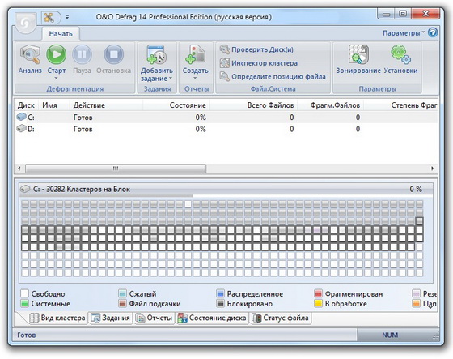Open the round application orb menu

pyautogui.click(x=25, y=24)
